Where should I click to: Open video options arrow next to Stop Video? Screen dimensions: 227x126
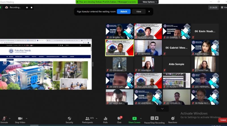(x=26, y=118)
